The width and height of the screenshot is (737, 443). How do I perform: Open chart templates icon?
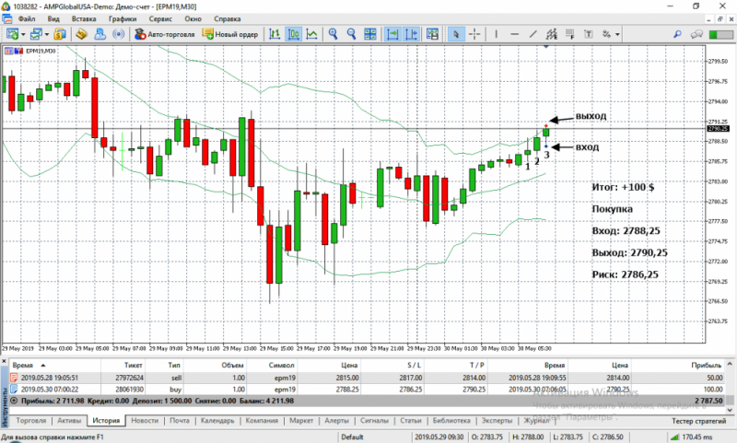pyautogui.click(x=432, y=34)
